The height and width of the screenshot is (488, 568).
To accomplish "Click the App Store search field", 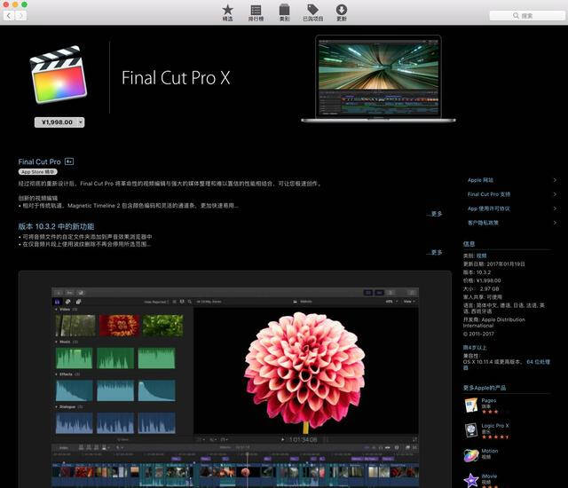I will 526,16.
